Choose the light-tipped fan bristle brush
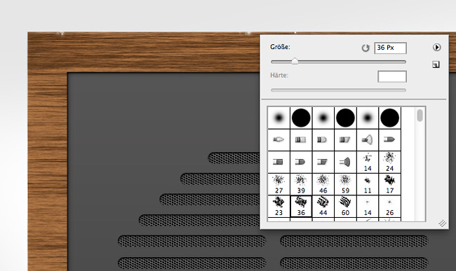Screen dimensions: 456x271 pos(368,140)
